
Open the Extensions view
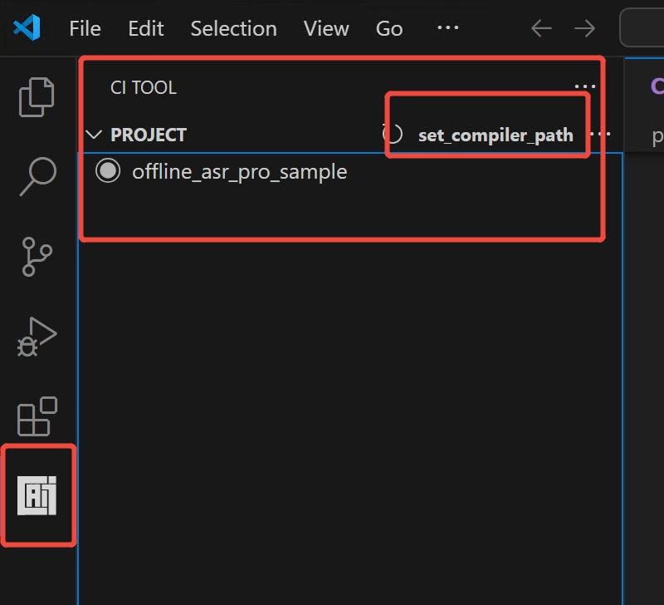point(37,416)
